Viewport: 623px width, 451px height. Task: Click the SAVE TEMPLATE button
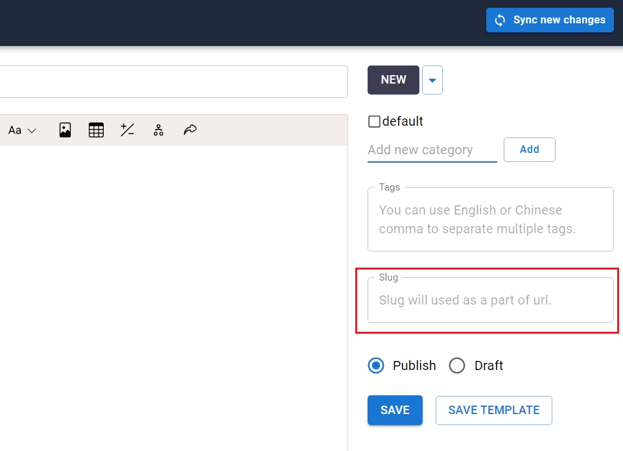[493, 410]
